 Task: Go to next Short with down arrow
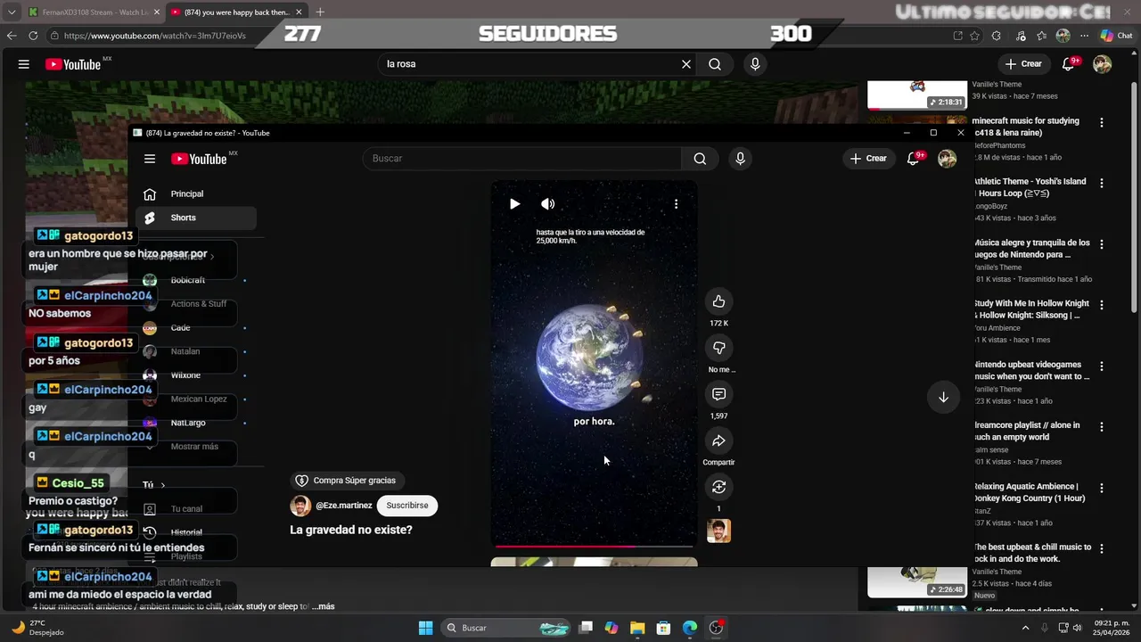pos(943,397)
